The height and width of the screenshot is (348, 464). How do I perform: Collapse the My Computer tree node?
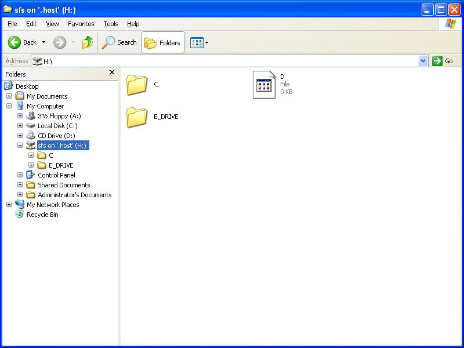pos(9,106)
